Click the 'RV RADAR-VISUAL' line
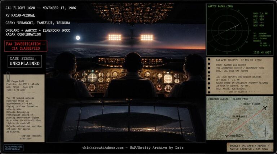Image resolution: width=277 pixels, height=154 pixels. (x=20, y=15)
